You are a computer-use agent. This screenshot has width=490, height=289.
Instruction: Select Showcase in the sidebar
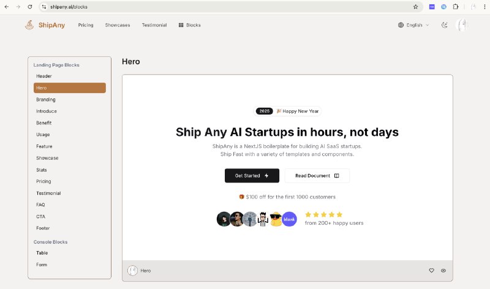coord(70,158)
